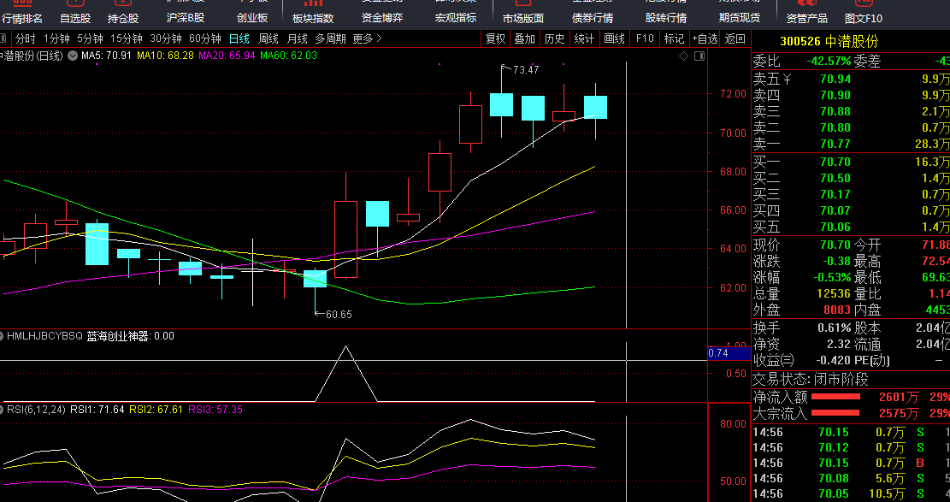Viewport: 950px width, 502px height.
Task: Click the 自选股 toolbar item
Action: [x=75, y=17]
